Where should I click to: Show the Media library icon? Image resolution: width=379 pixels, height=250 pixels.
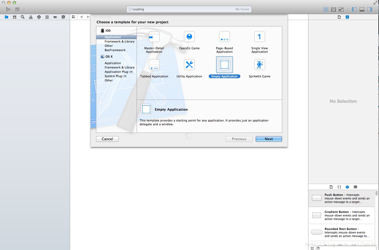pos(355,187)
